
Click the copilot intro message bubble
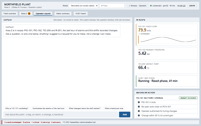tap(62, 31)
